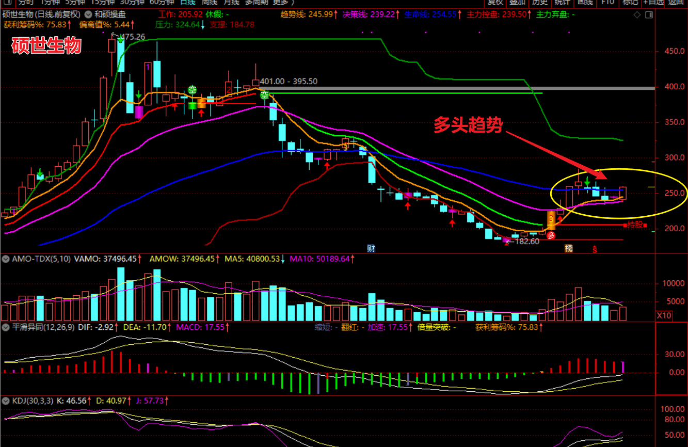Click the X10 volume scale button
This screenshot has height=447, width=688.
click(663, 315)
